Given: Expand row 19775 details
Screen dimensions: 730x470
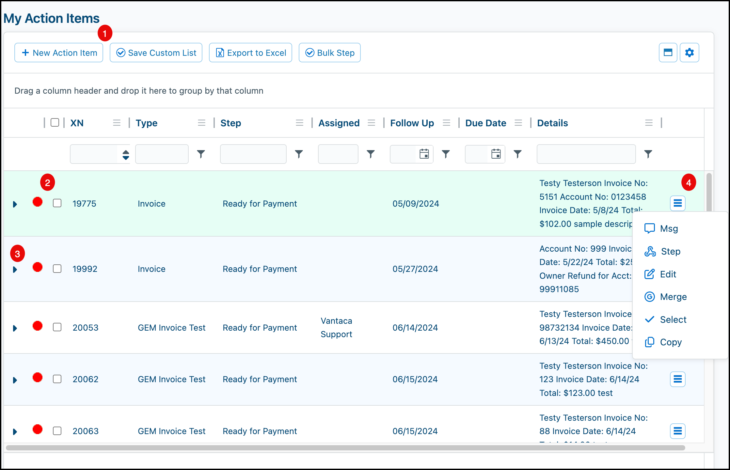Looking at the screenshot, I should click(15, 204).
